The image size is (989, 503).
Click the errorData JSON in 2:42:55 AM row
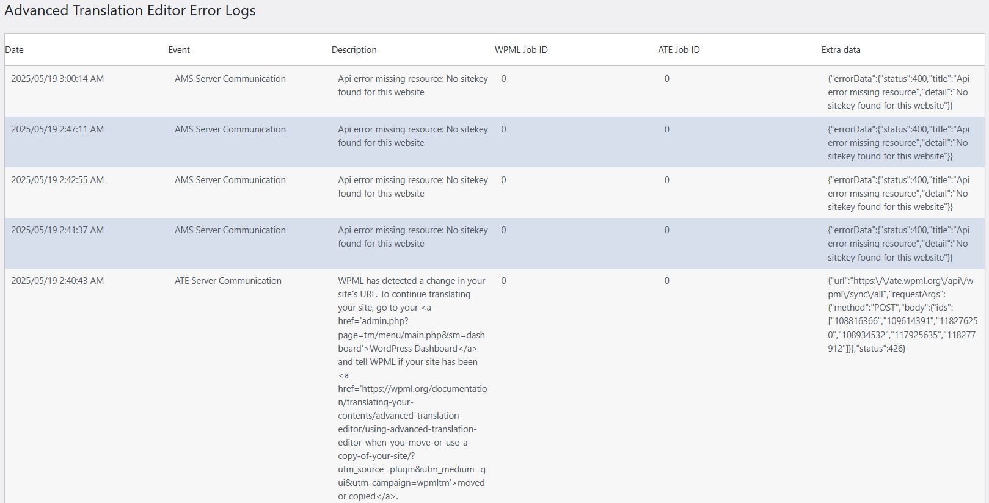tap(899, 194)
